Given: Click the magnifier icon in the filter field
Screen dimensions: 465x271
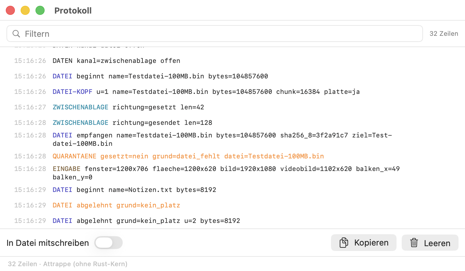Looking at the screenshot, I should pos(16,34).
